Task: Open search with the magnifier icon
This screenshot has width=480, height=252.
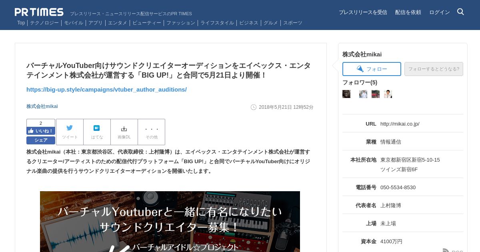Action: click(x=460, y=12)
